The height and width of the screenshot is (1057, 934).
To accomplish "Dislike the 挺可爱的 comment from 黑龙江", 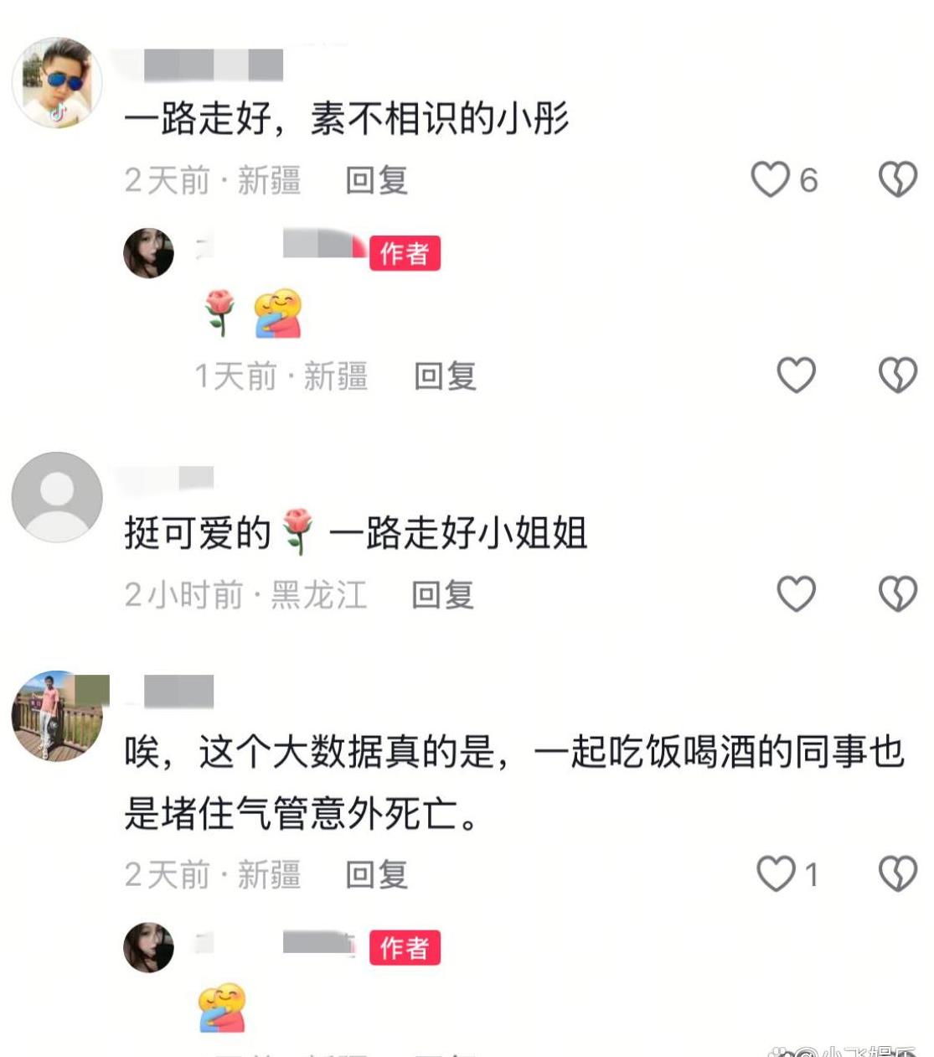I will click(x=898, y=593).
